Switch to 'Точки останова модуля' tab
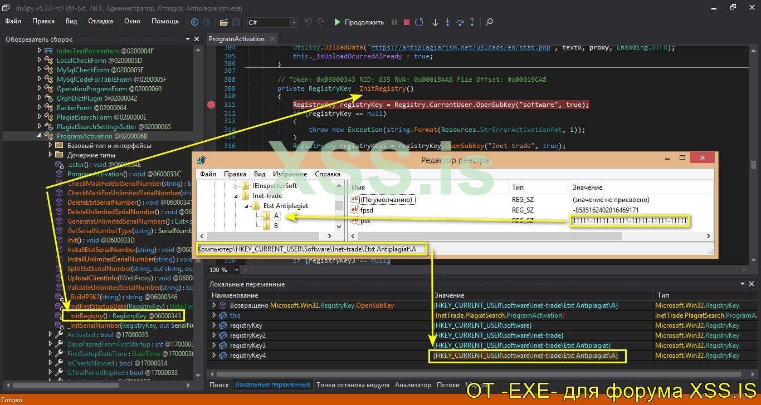This screenshot has width=761, height=405. (353, 384)
